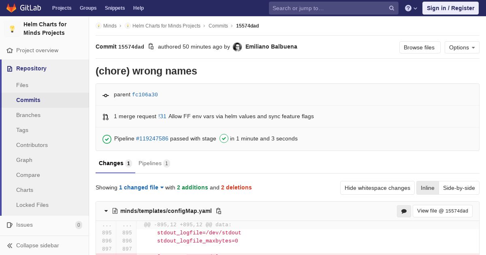Image resolution: width=486 pixels, height=255 pixels.
Task: Open the Options dropdown
Action: click(x=462, y=47)
